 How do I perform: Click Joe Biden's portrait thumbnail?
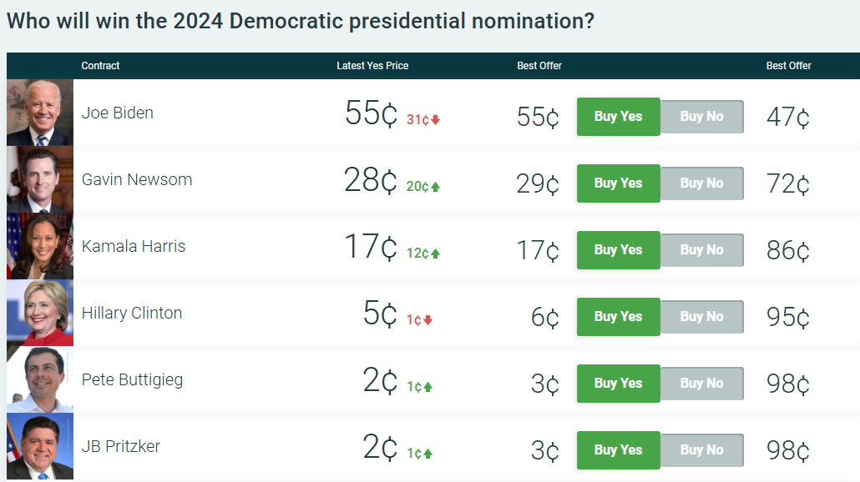40,113
